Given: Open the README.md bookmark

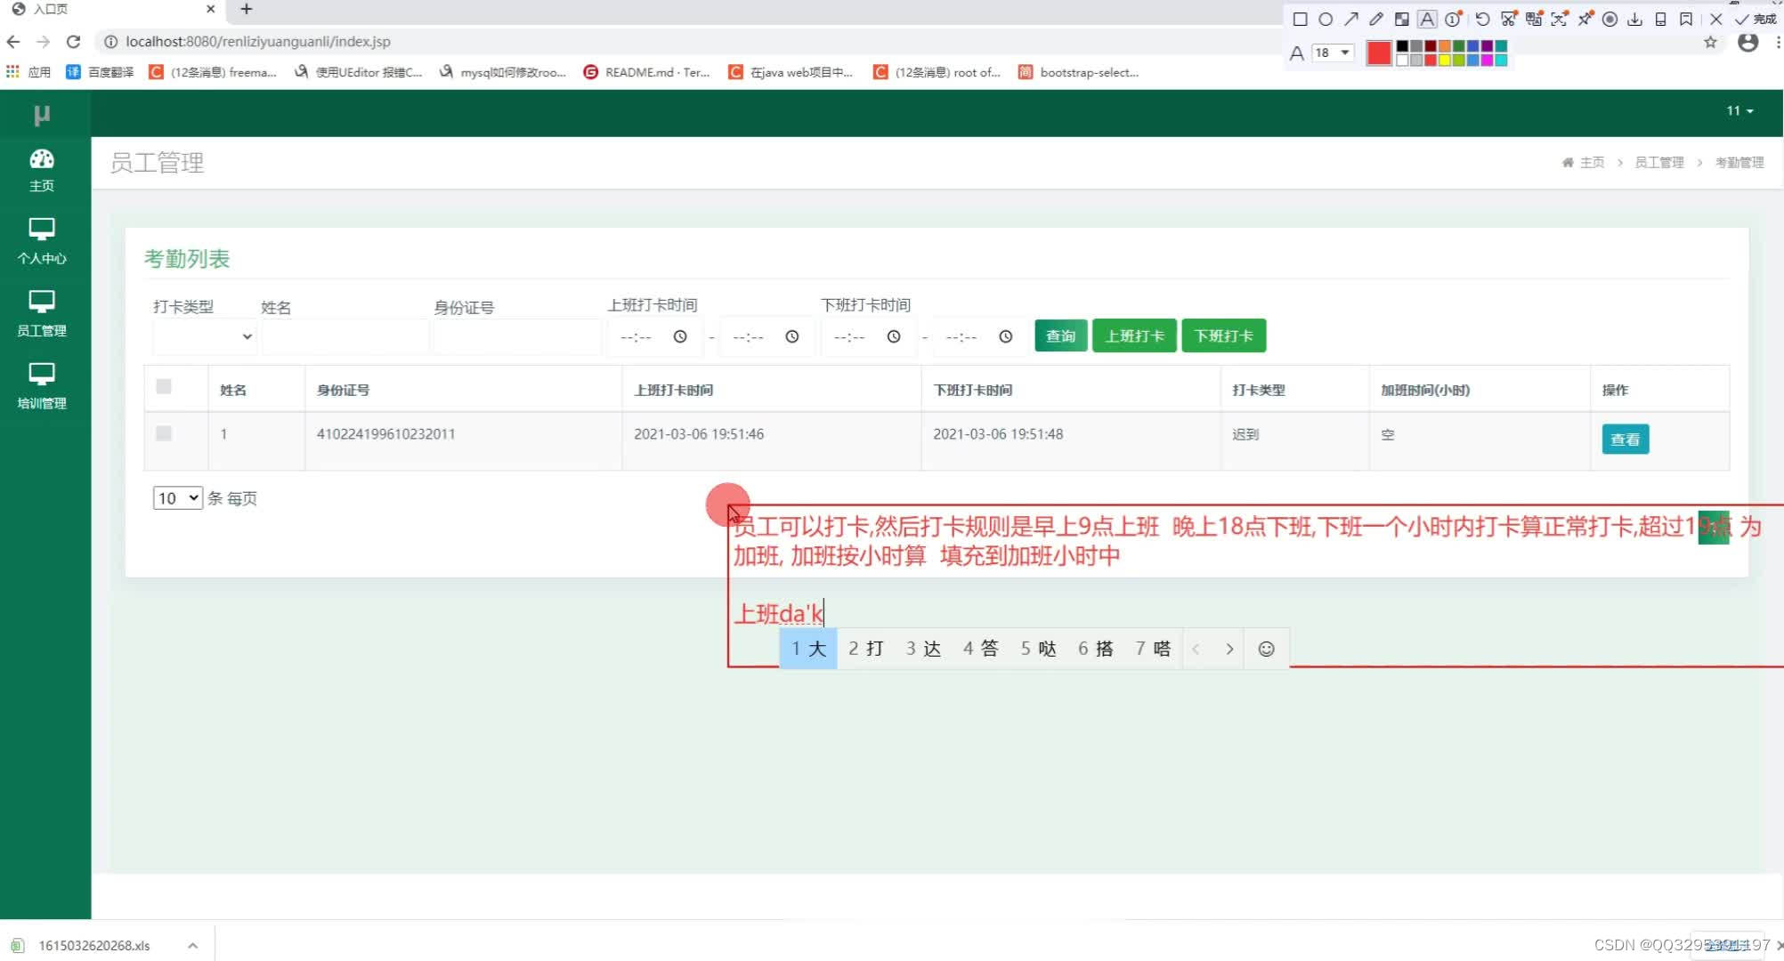Looking at the screenshot, I should point(646,72).
